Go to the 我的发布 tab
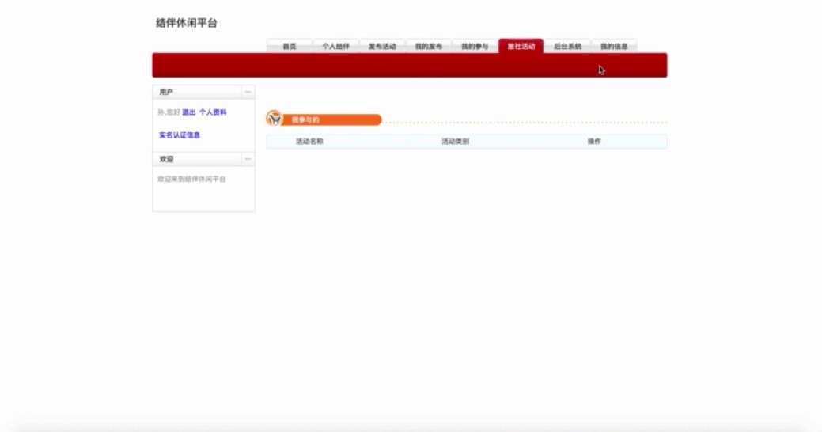This screenshot has height=432, width=822. 428,46
